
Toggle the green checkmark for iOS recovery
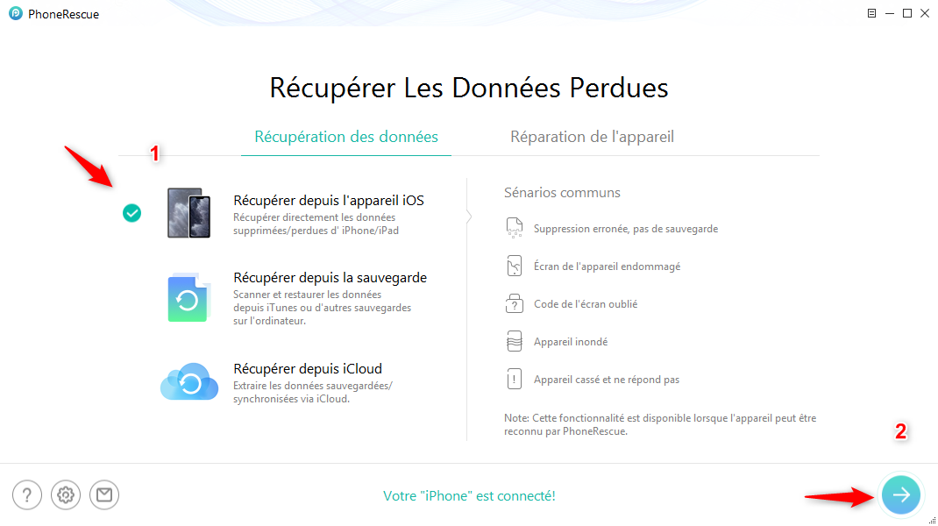(x=131, y=213)
